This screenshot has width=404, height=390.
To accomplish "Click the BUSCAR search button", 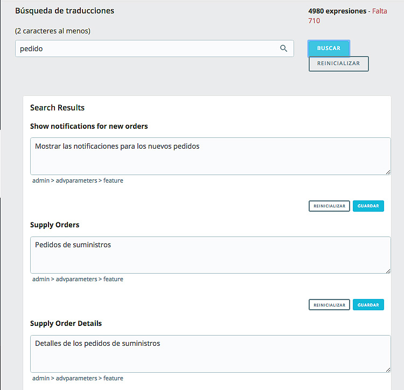I will pos(329,48).
